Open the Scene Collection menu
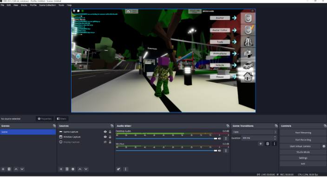Viewport: 327px width, 177px height. [47, 5]
